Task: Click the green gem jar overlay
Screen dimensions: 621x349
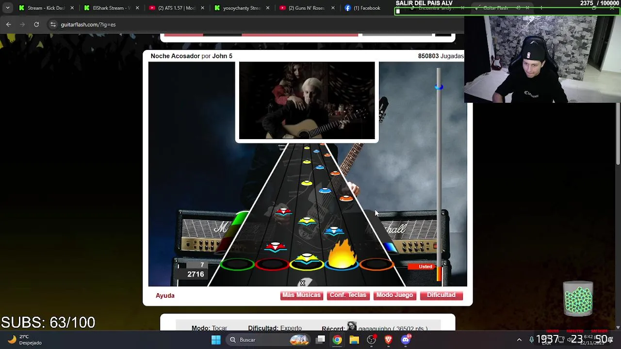Action: 578,299
